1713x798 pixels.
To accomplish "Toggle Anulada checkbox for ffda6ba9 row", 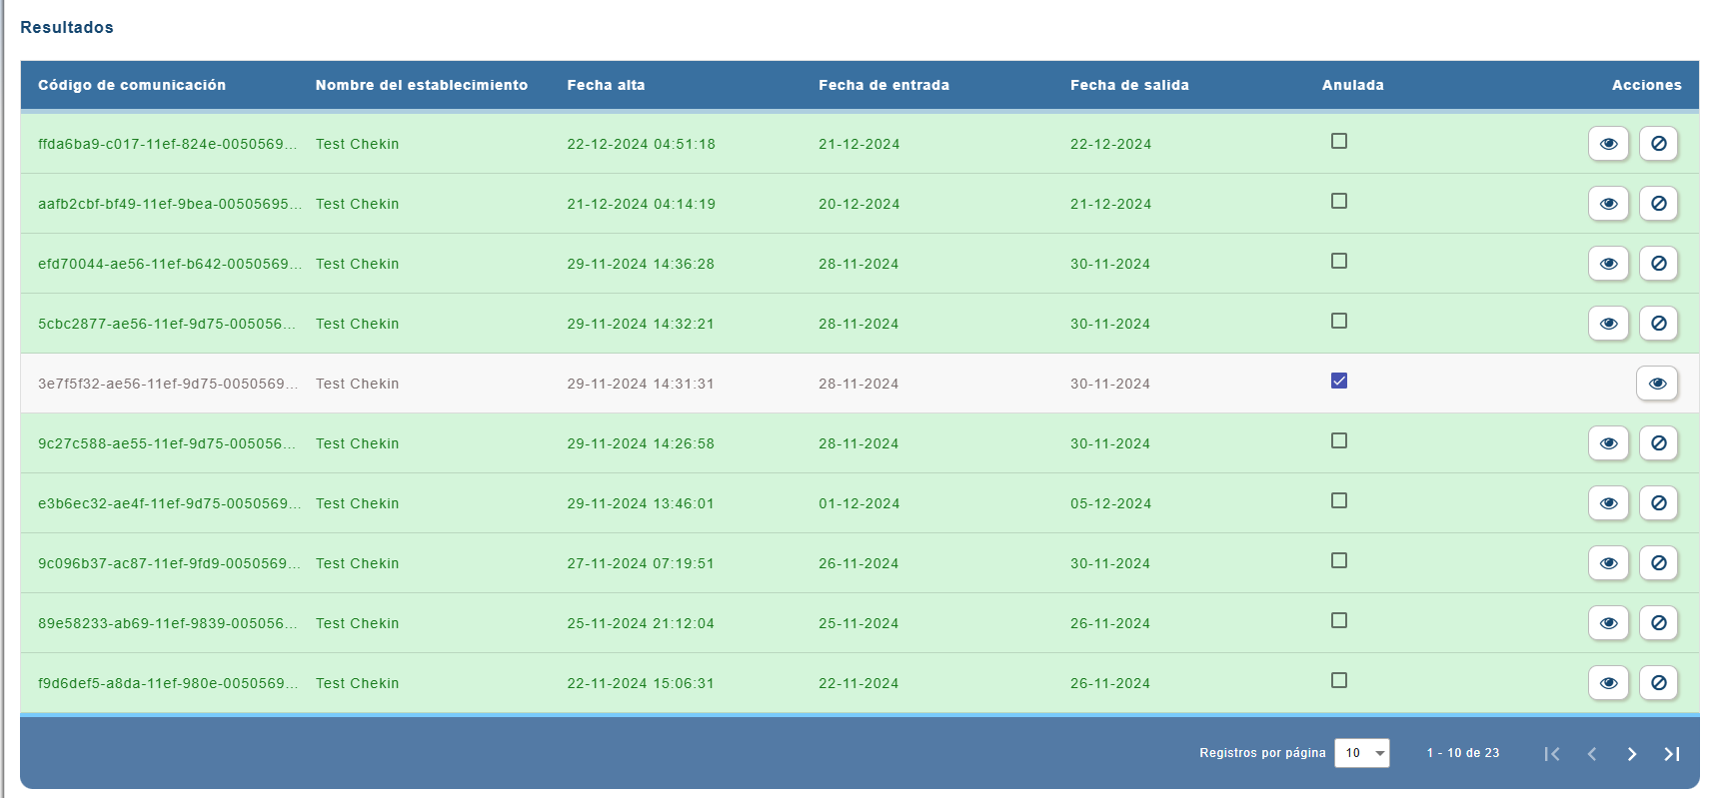I will tap(1339, 142).
